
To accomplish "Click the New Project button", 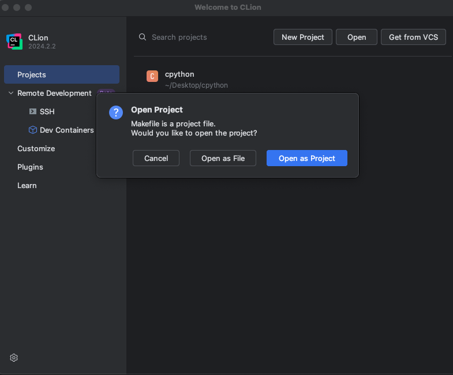I will (302, 37).
